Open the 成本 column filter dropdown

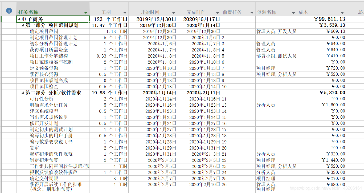pyautogui.click(x=342, y=13)
